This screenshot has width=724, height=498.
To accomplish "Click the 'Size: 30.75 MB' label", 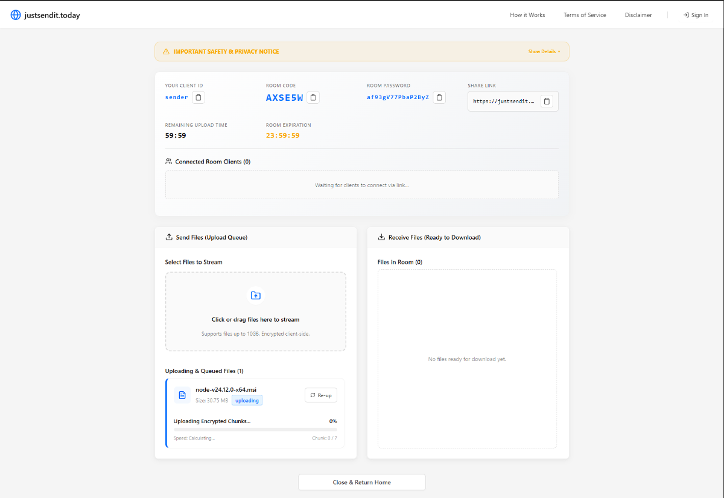I will coord(212,400).
